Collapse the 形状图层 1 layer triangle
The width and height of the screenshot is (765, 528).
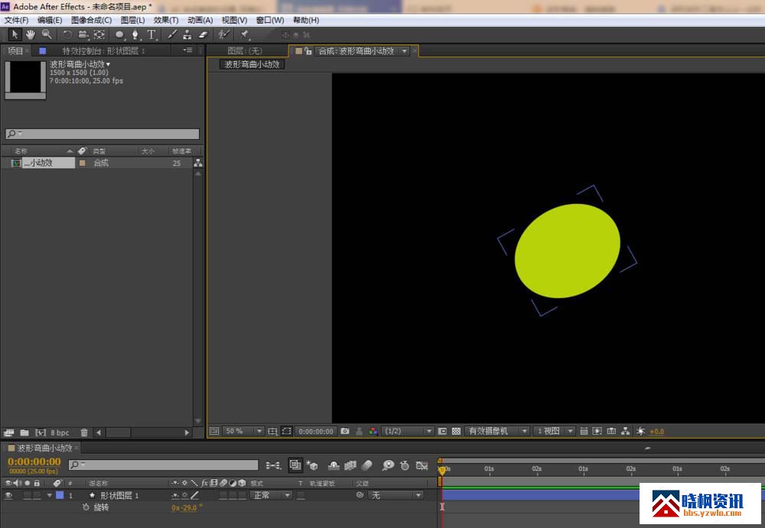tap(49, 495)
